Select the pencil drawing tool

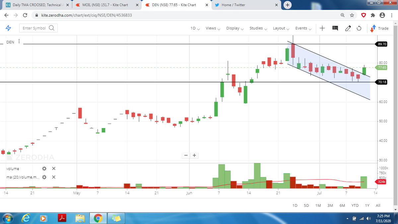pyautogui.click(x=348, y=28)
